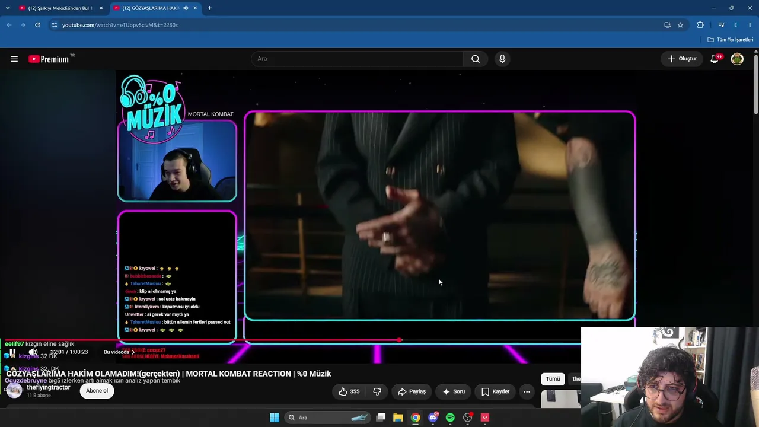Like the video with 355 likes
The image size is (759, 427).
click(349, 391)
